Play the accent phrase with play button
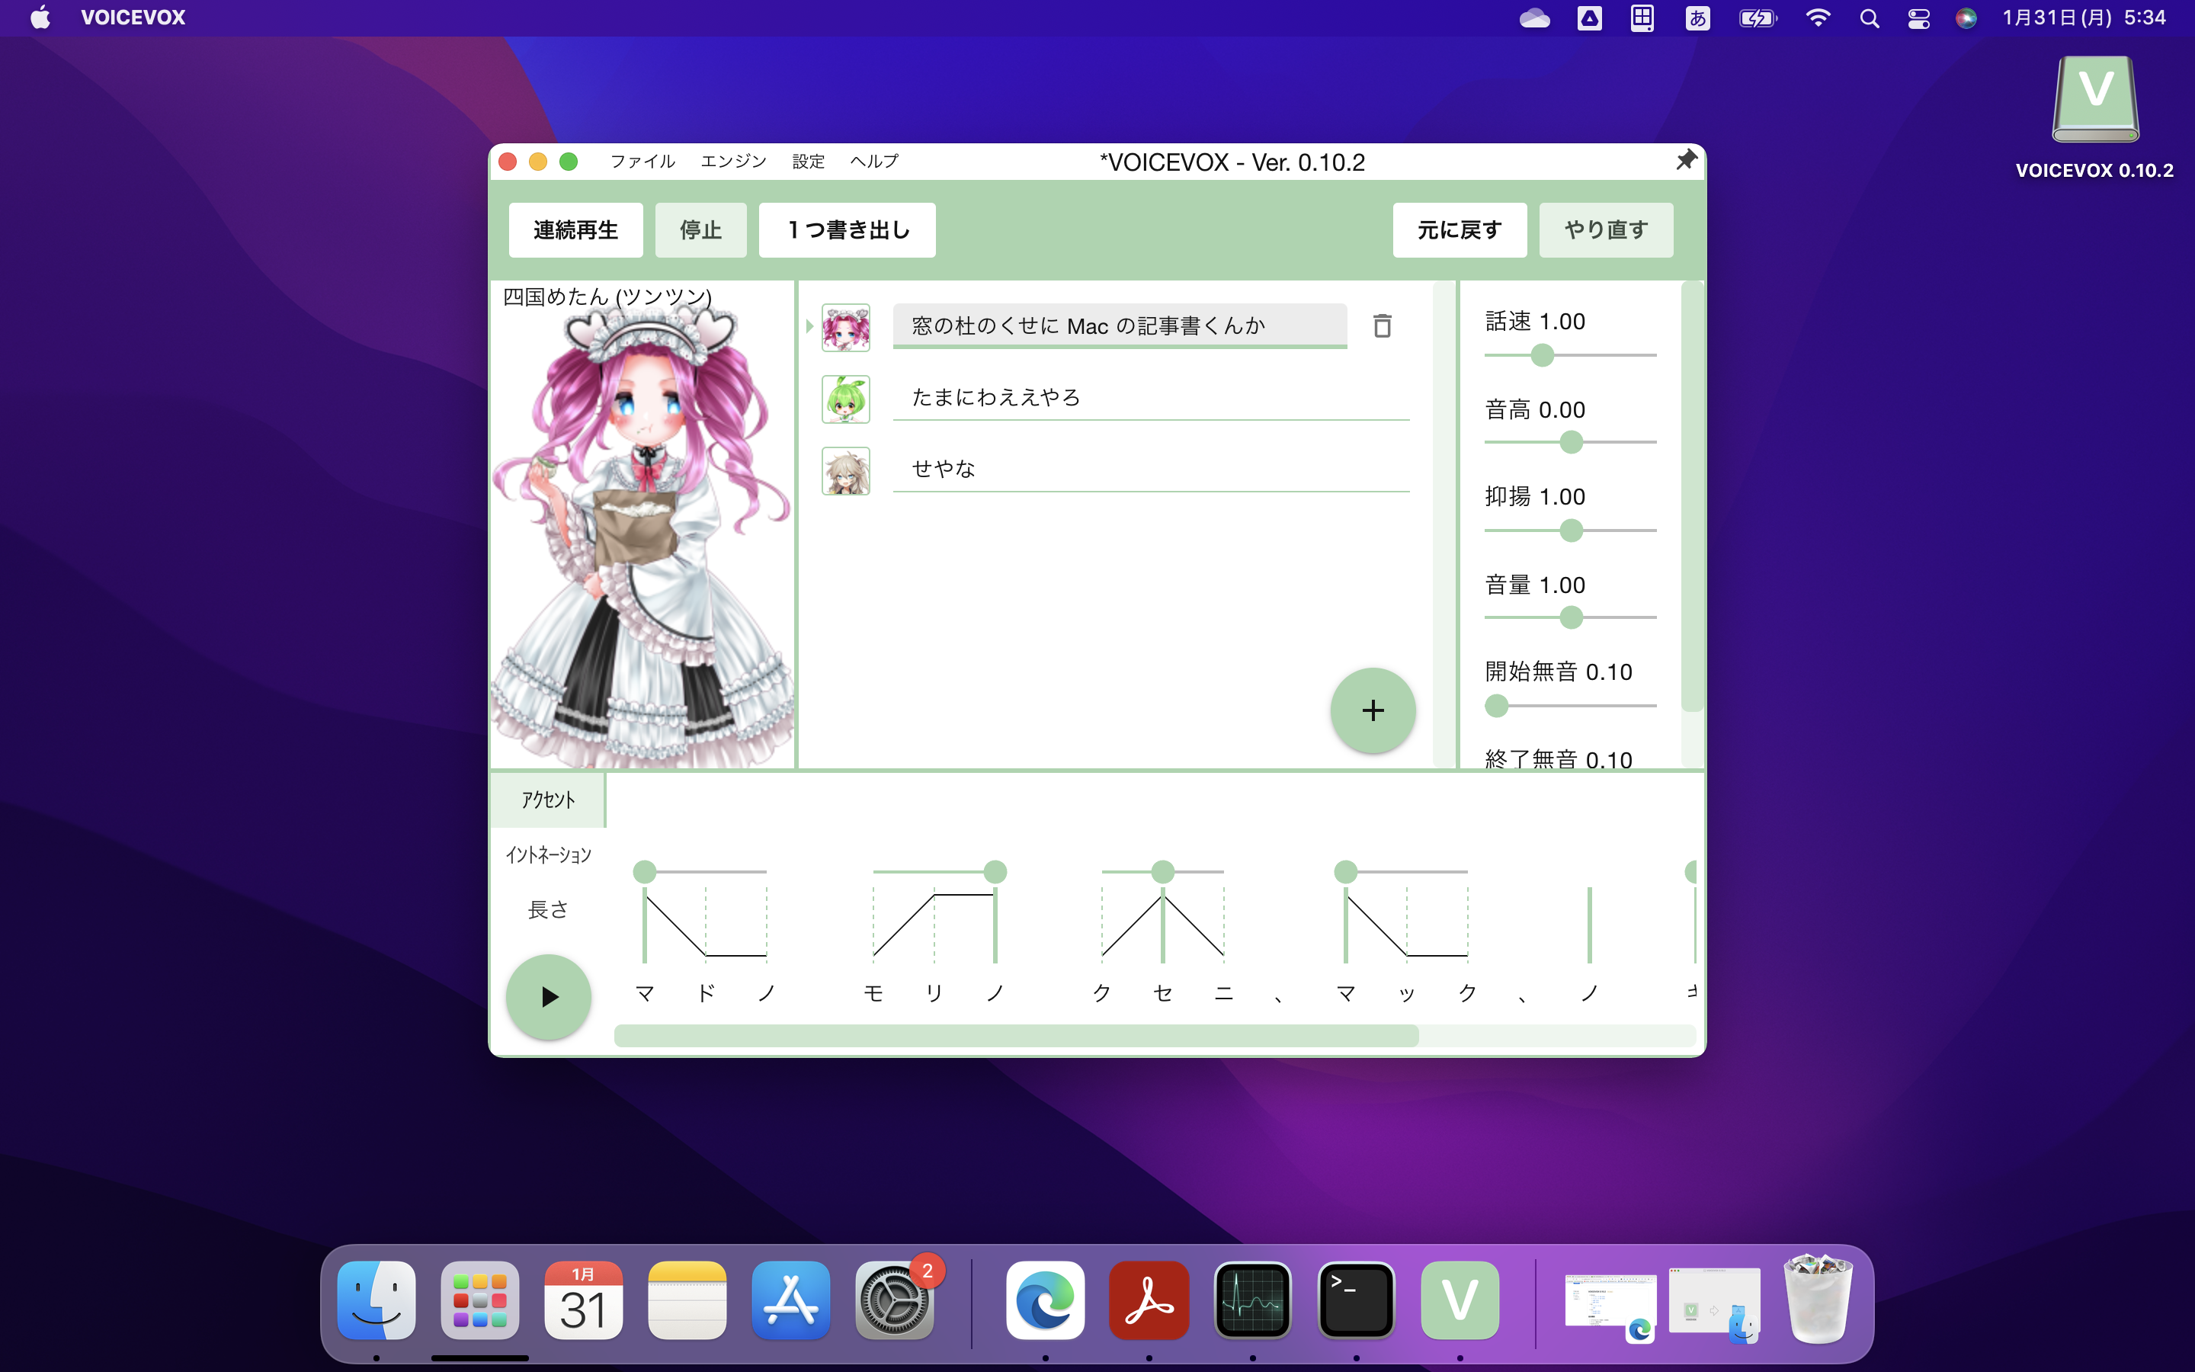Viewport: 2195px width, 1372px height. click(548, 996)
